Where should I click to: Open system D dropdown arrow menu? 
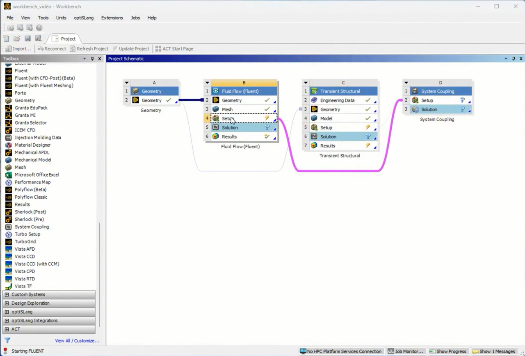(406, 83)
